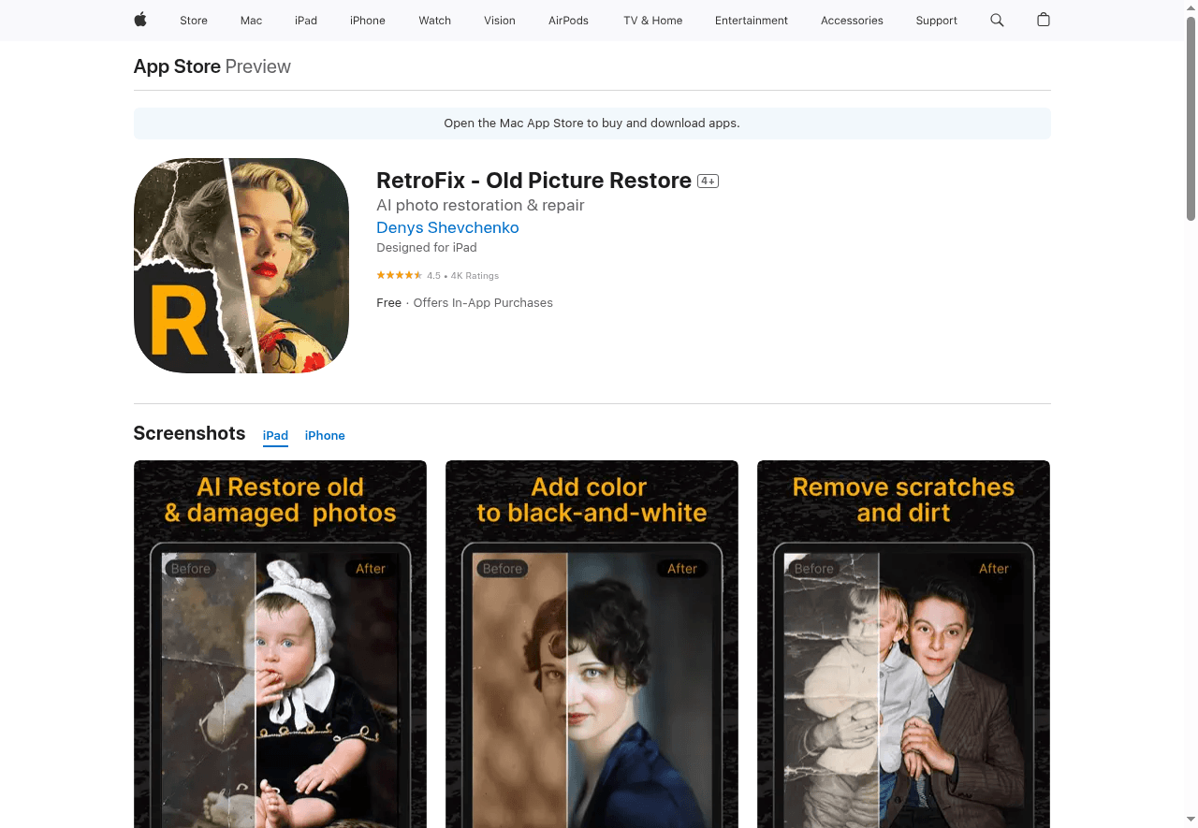Click the Add color to black-and-white screenshot
1198x828 pixels.
[x=592, y=644]
